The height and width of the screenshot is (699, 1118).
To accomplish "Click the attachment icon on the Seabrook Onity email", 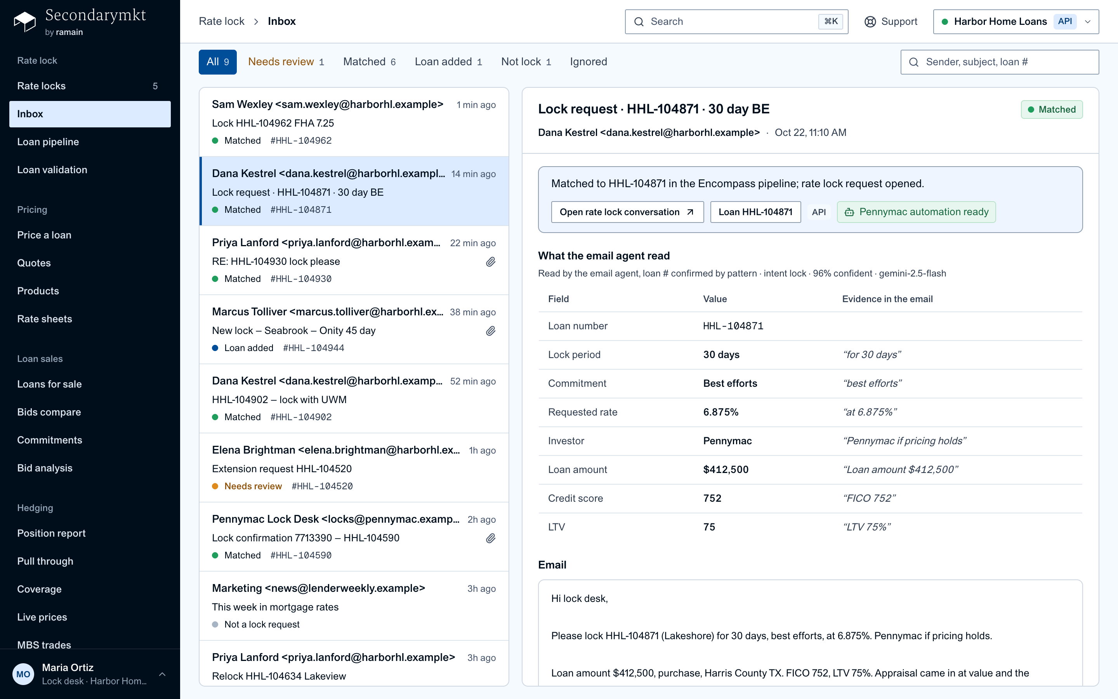I will [491, 330].
